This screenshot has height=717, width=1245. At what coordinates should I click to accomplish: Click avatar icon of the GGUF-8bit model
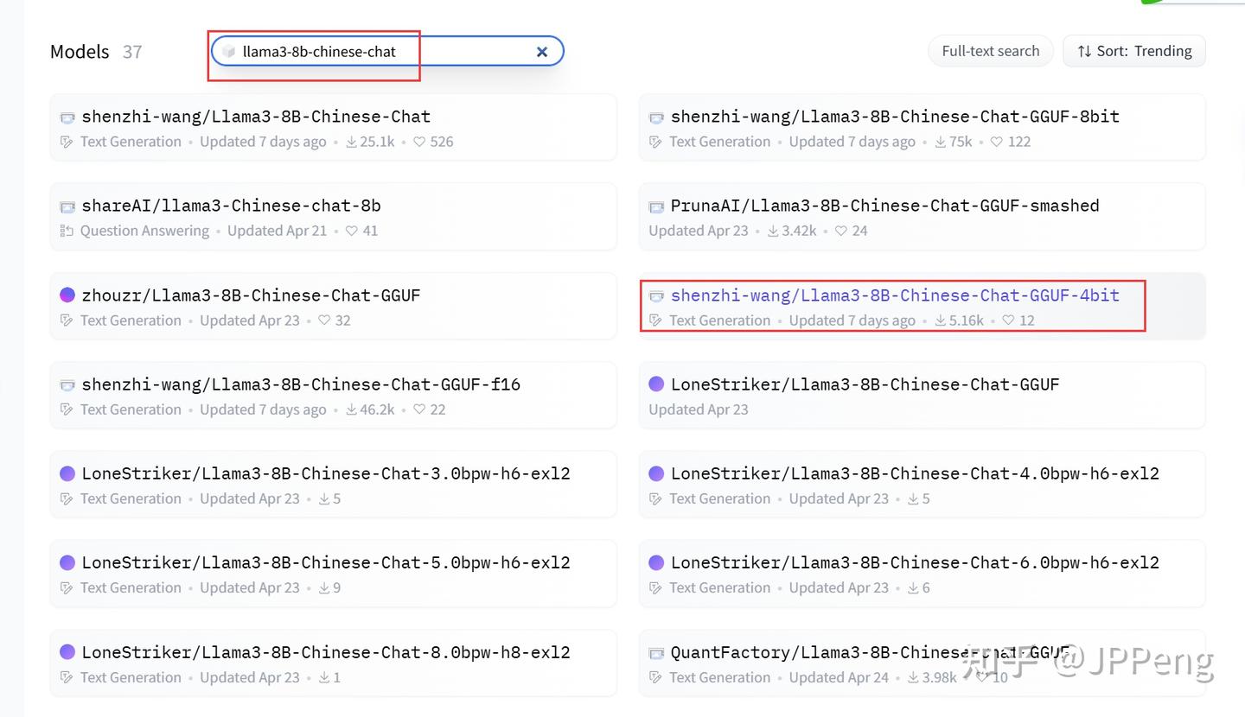(656, 117)
